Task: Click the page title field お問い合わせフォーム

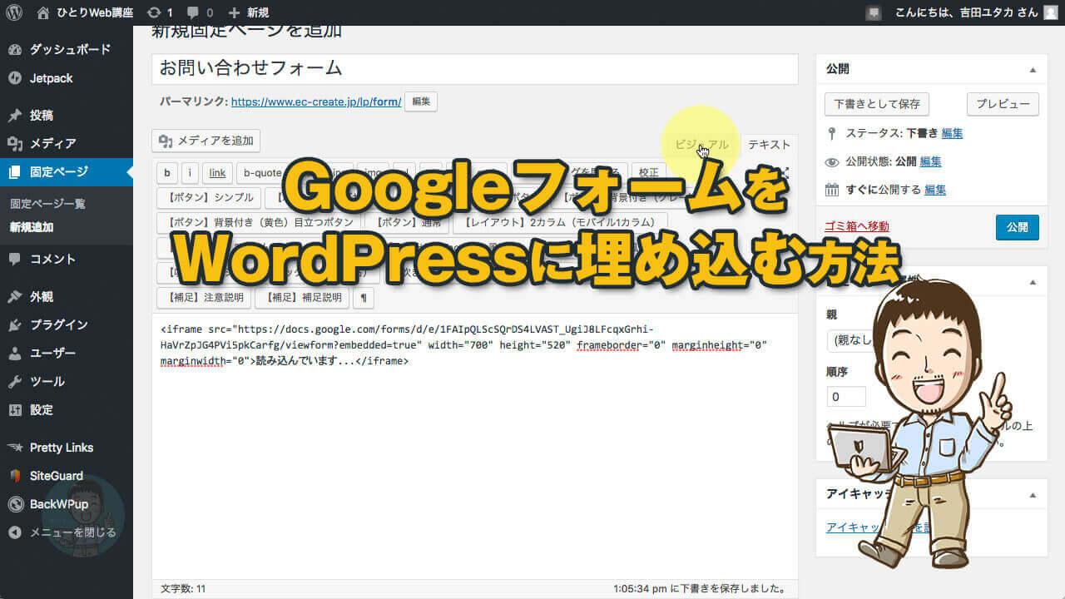Action: pos(474,68)
